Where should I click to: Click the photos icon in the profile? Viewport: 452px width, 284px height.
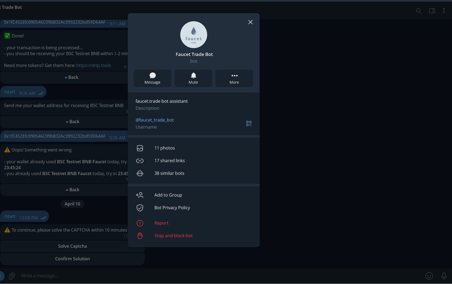[x=140, y=148]
